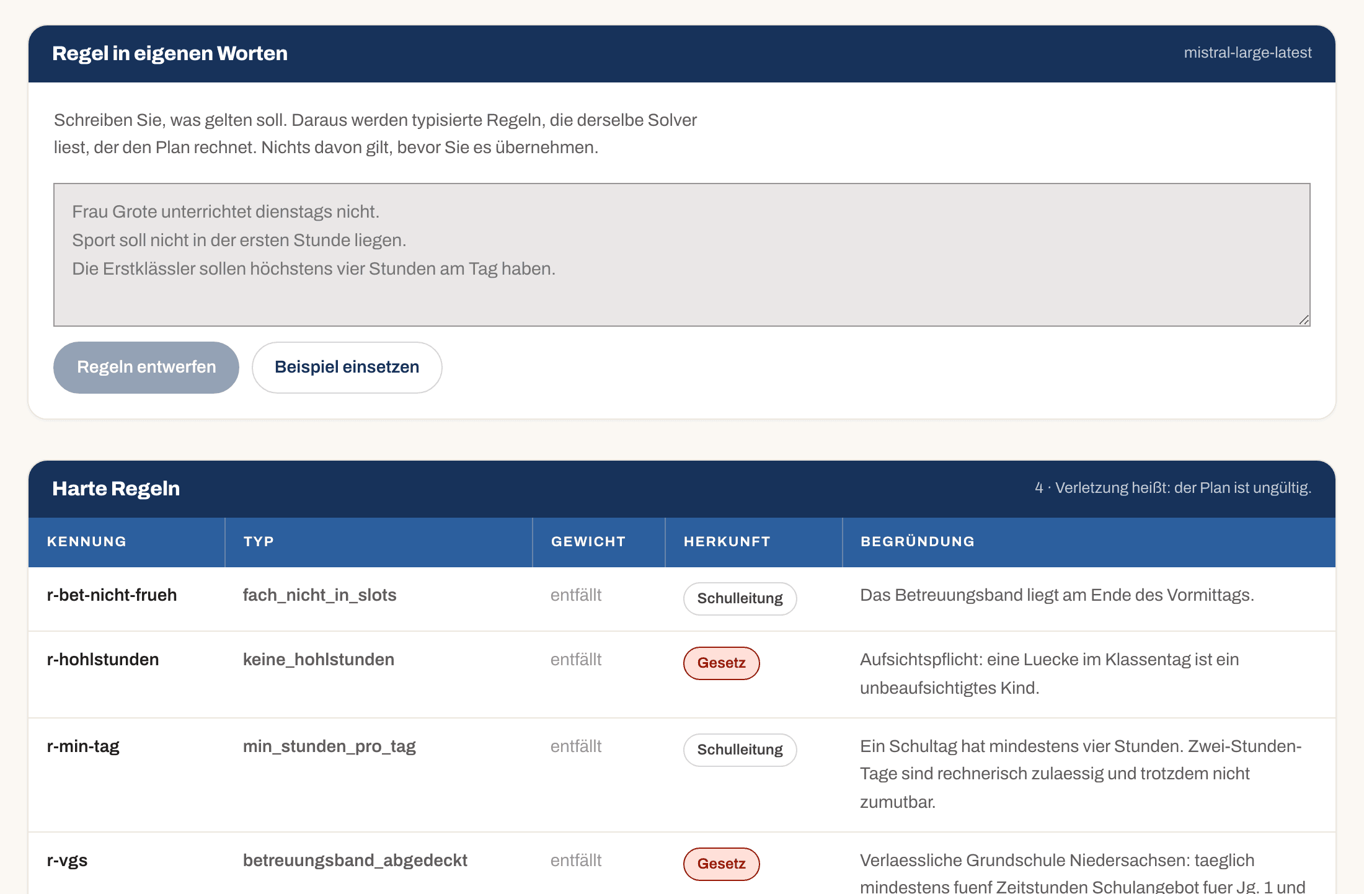Click type keine_hohlstunden
This screenshot has height=894, width=1364.
coord(318,660)
